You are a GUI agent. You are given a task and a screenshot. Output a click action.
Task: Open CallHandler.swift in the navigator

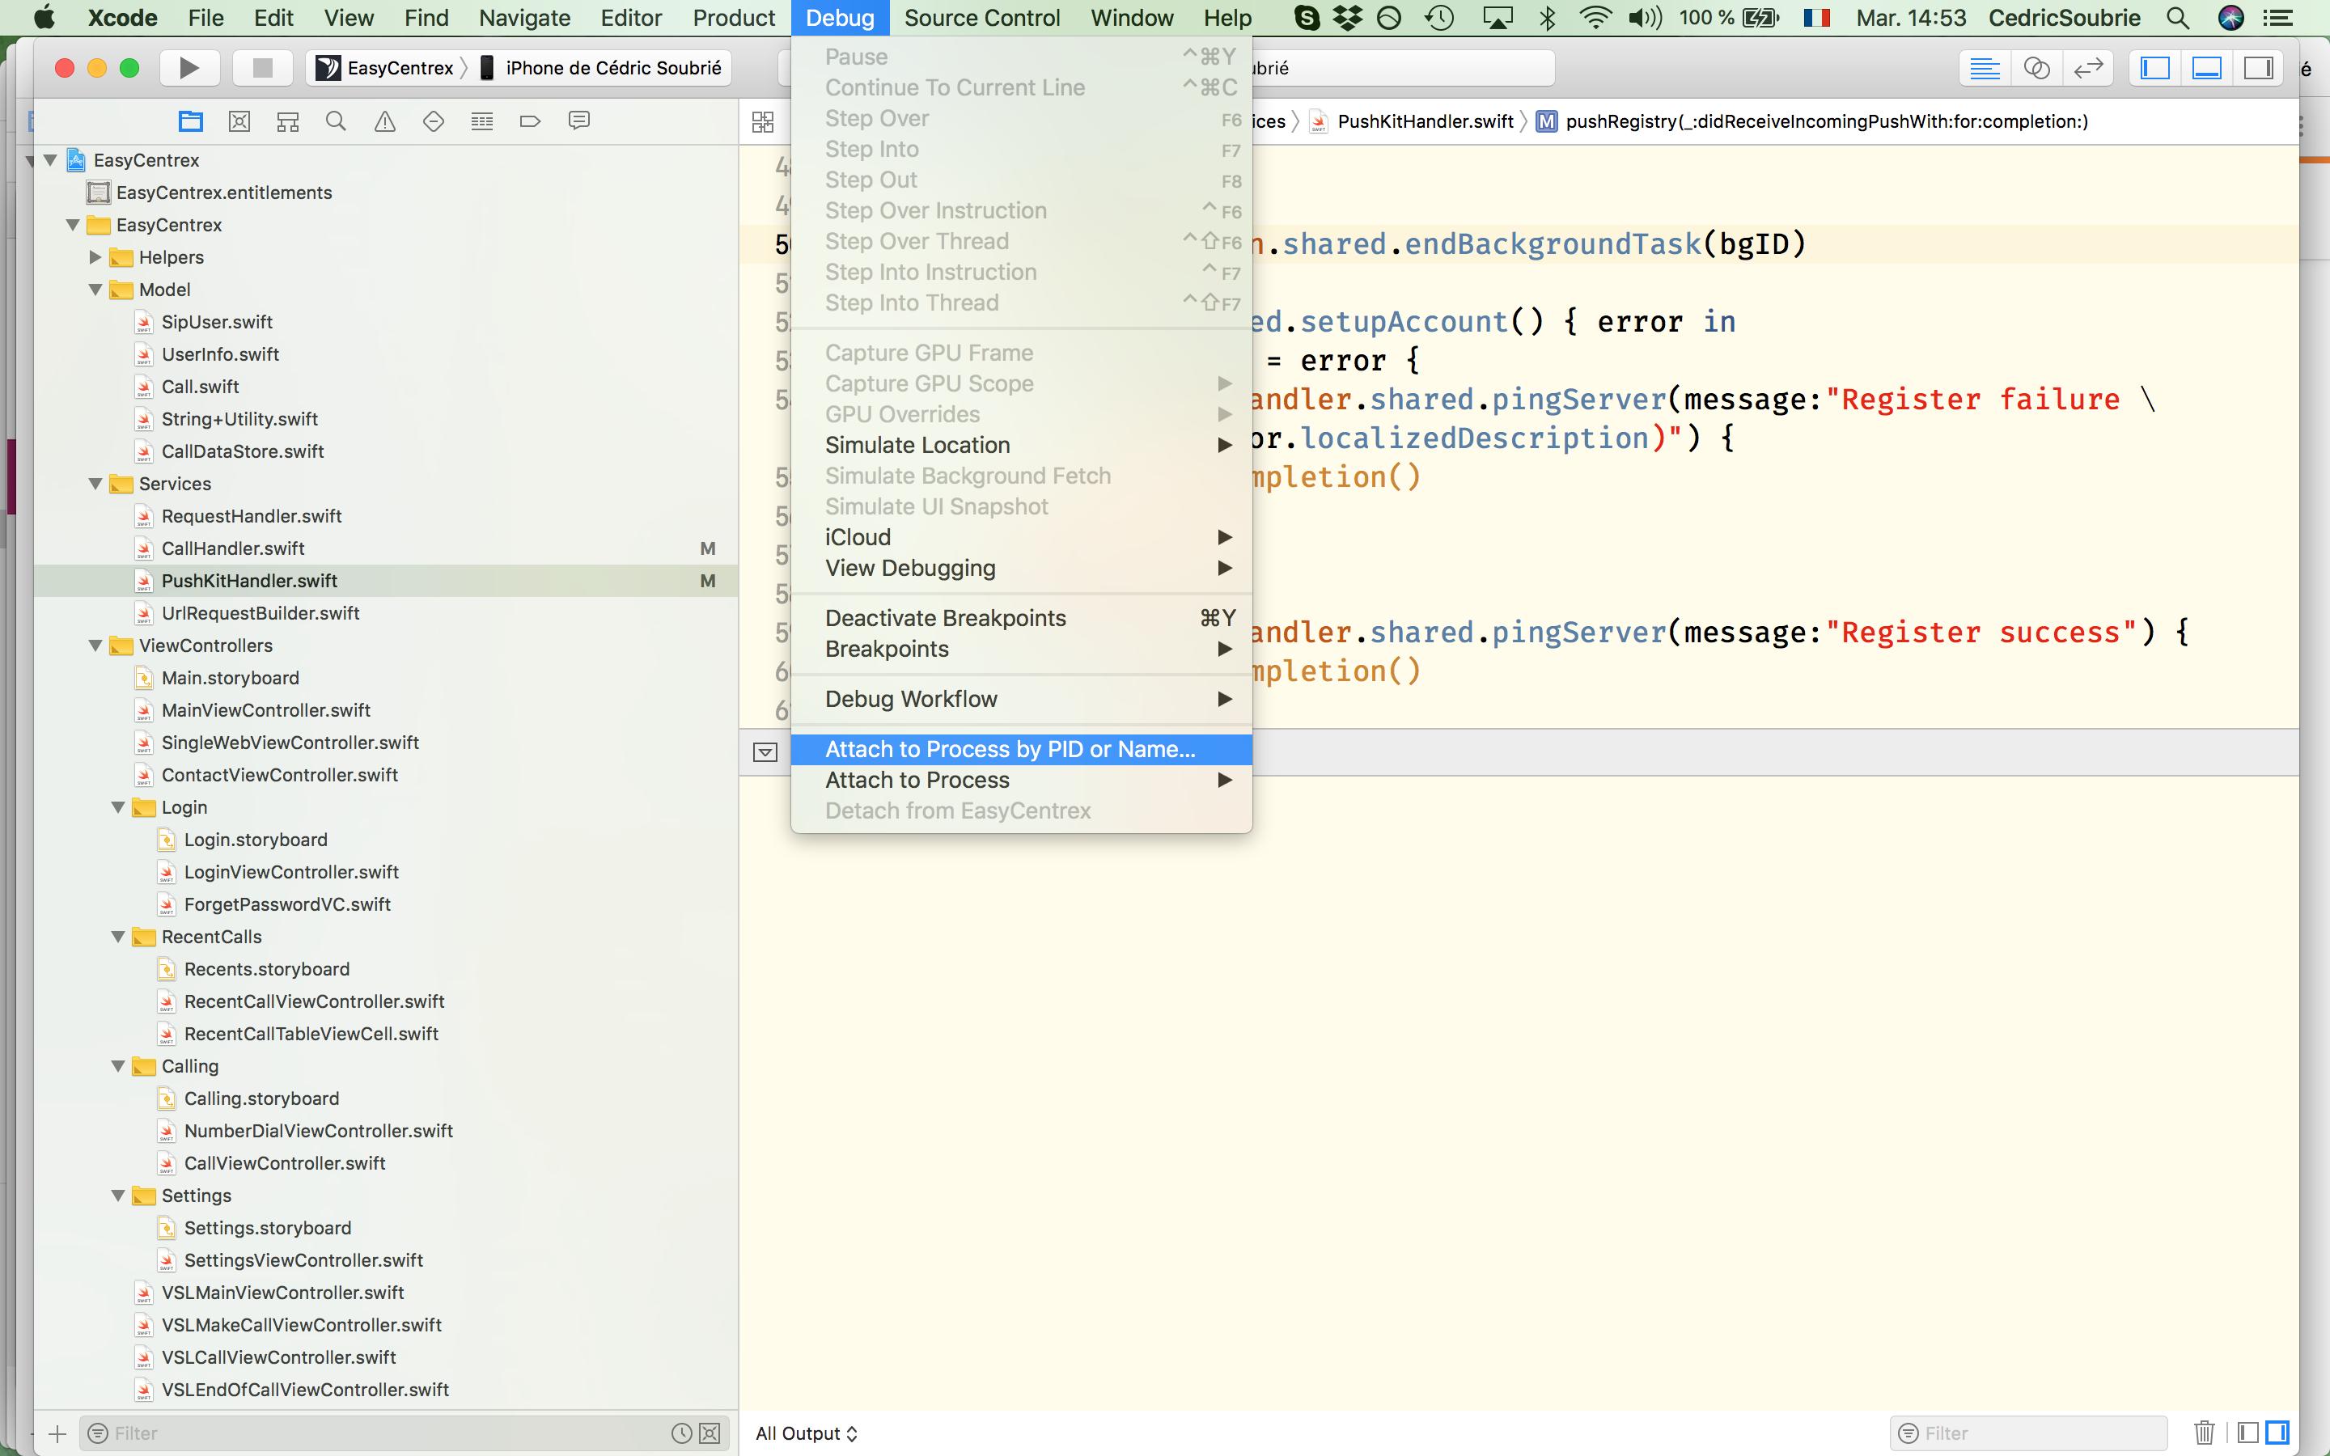[x=233, y=549]
